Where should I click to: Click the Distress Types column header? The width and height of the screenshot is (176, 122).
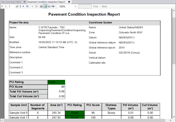111,107
